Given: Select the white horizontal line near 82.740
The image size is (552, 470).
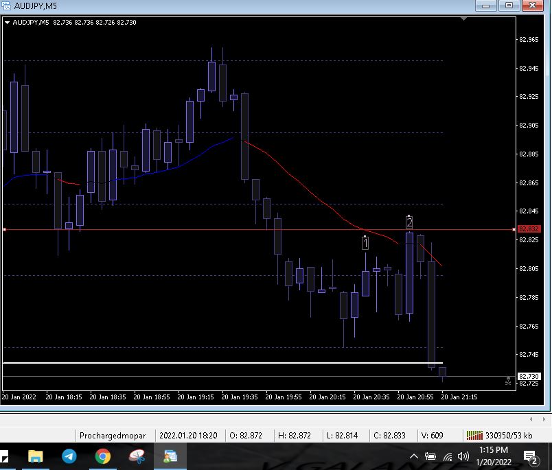Looking at the screenshot, I should [x=206, y=362].
